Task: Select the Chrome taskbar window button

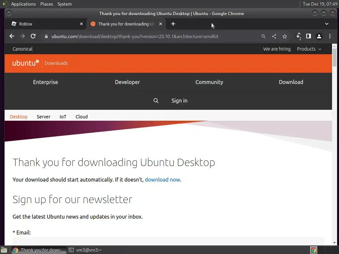Action: click(x=39, y=250)
